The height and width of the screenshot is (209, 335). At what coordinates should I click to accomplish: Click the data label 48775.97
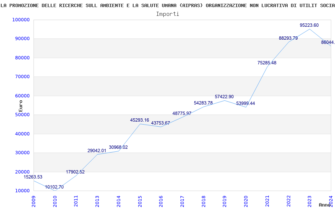click(x=182, y=113)
